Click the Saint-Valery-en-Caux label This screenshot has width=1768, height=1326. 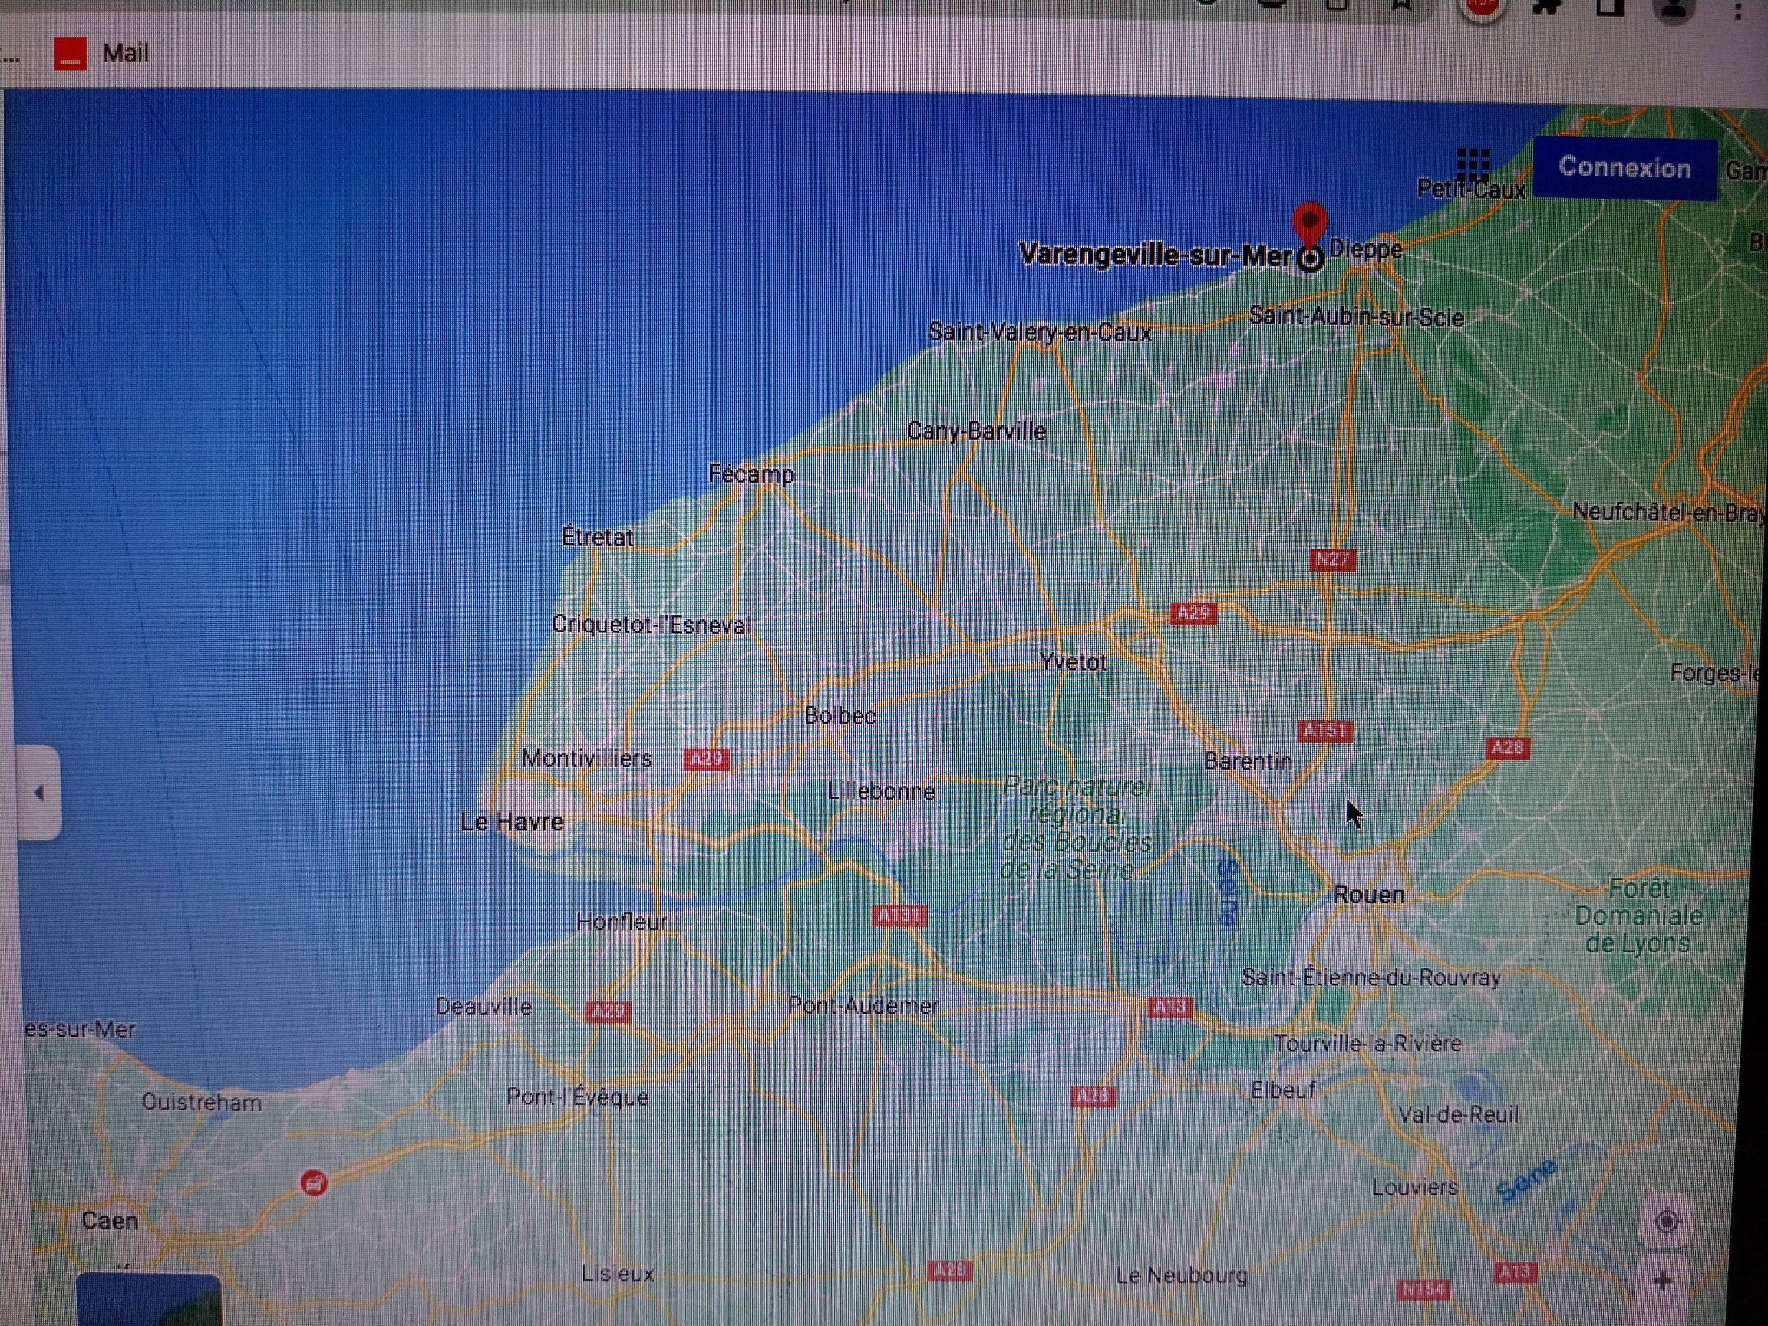pos(1040,332)
